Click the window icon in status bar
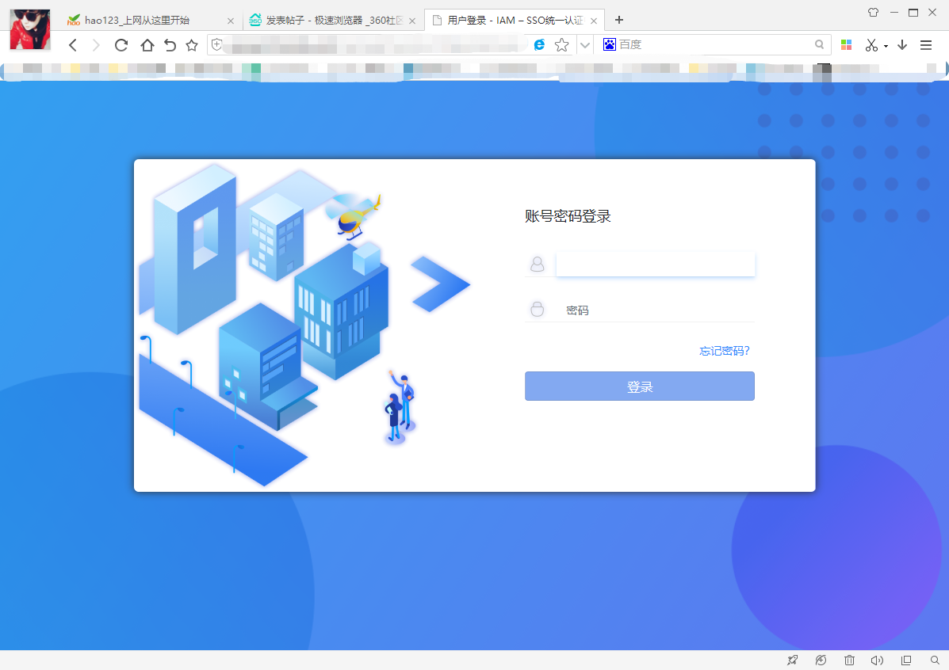The width and height of the screenshot is (949, 670). (906, 660)
